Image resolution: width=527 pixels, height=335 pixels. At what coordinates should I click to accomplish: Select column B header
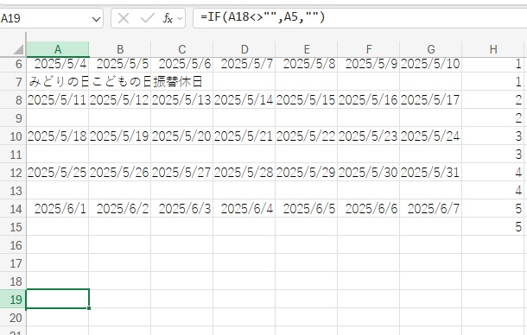pyautogui.click(x=120, y=49)
